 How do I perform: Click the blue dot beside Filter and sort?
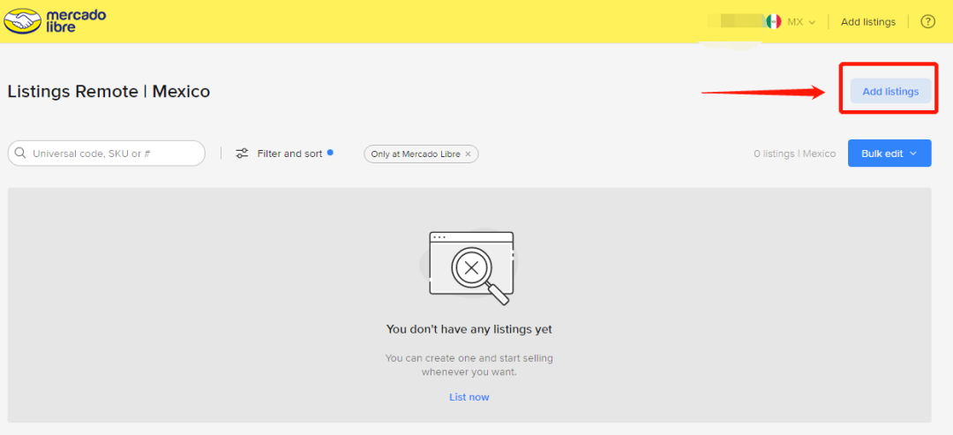[x=330, y=153]
